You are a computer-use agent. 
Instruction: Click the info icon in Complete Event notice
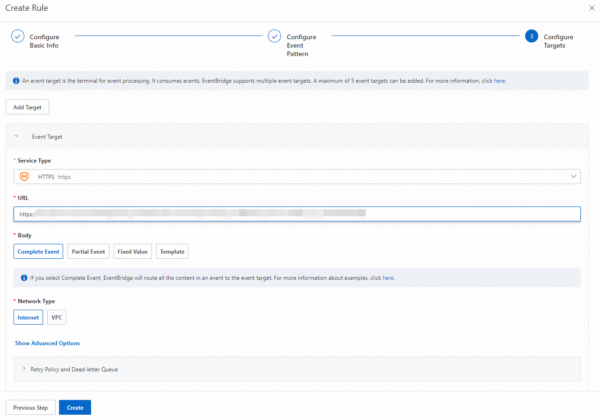point(24,278)
